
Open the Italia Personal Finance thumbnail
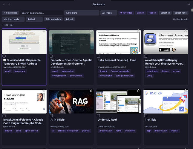coord(119,42)
